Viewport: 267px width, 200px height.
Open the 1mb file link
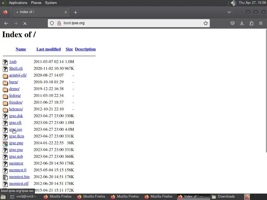click(13, 61)
